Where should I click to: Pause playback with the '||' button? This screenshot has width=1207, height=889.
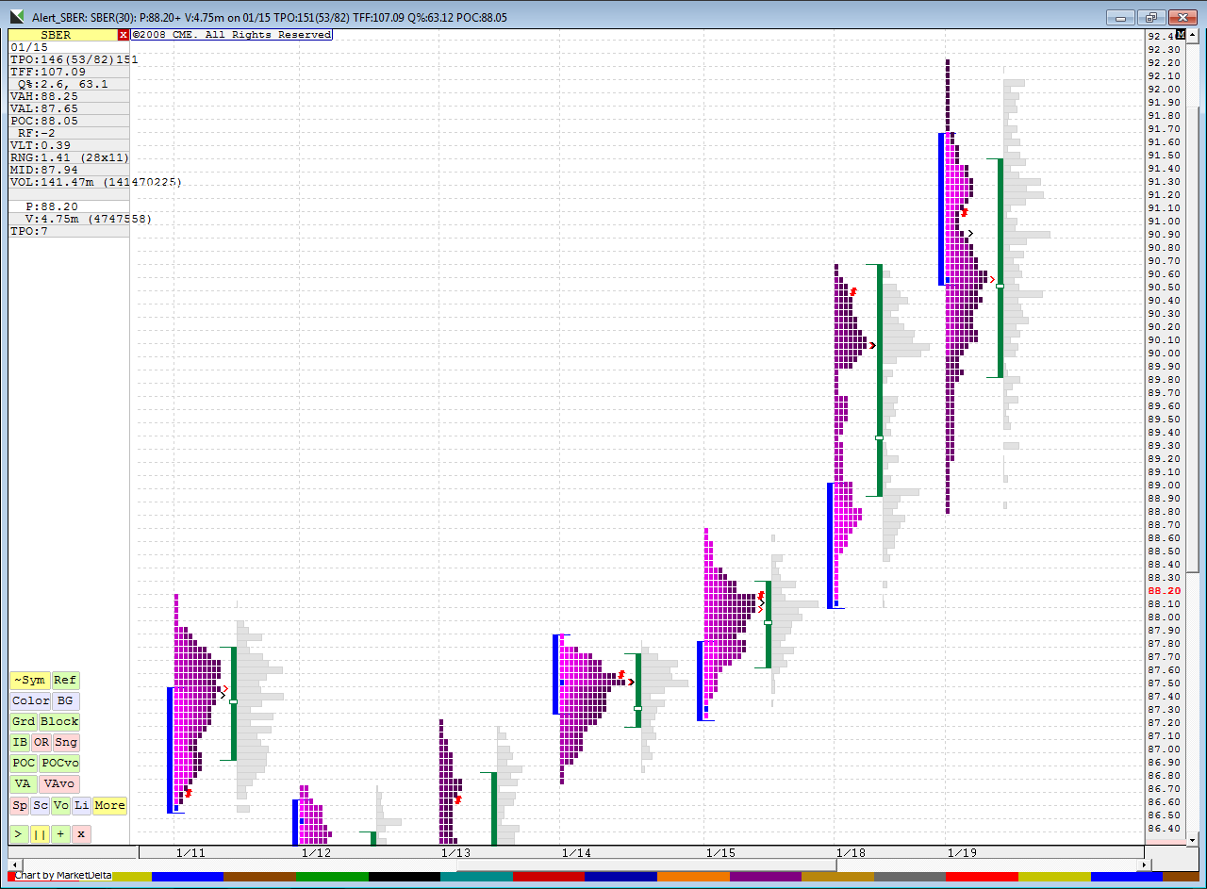coord(40,834)
